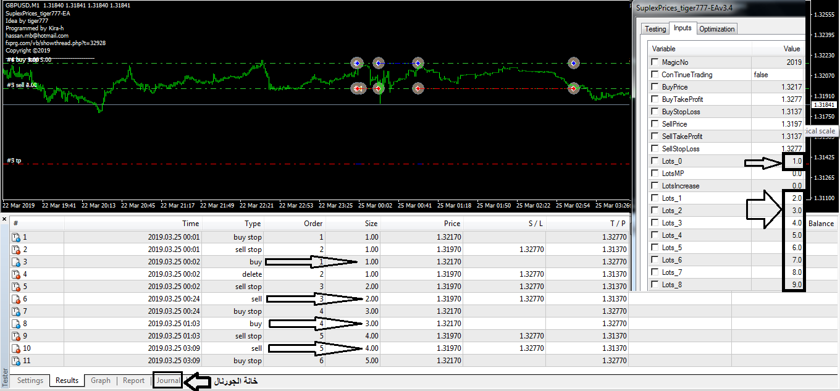Click the #3 tp line label on chart
Image resolution: width=840 pixels, height=391 pixels.
(x=14, y=161)
